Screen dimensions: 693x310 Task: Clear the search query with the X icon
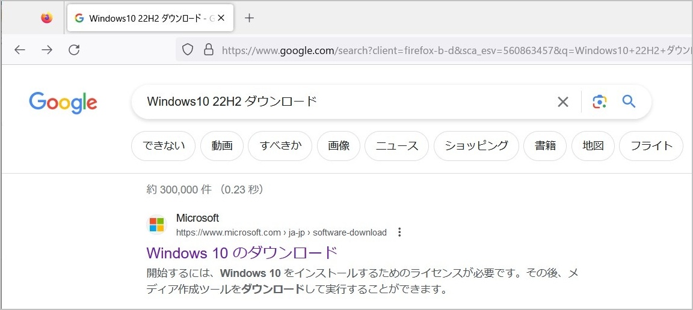pos(562,102)
